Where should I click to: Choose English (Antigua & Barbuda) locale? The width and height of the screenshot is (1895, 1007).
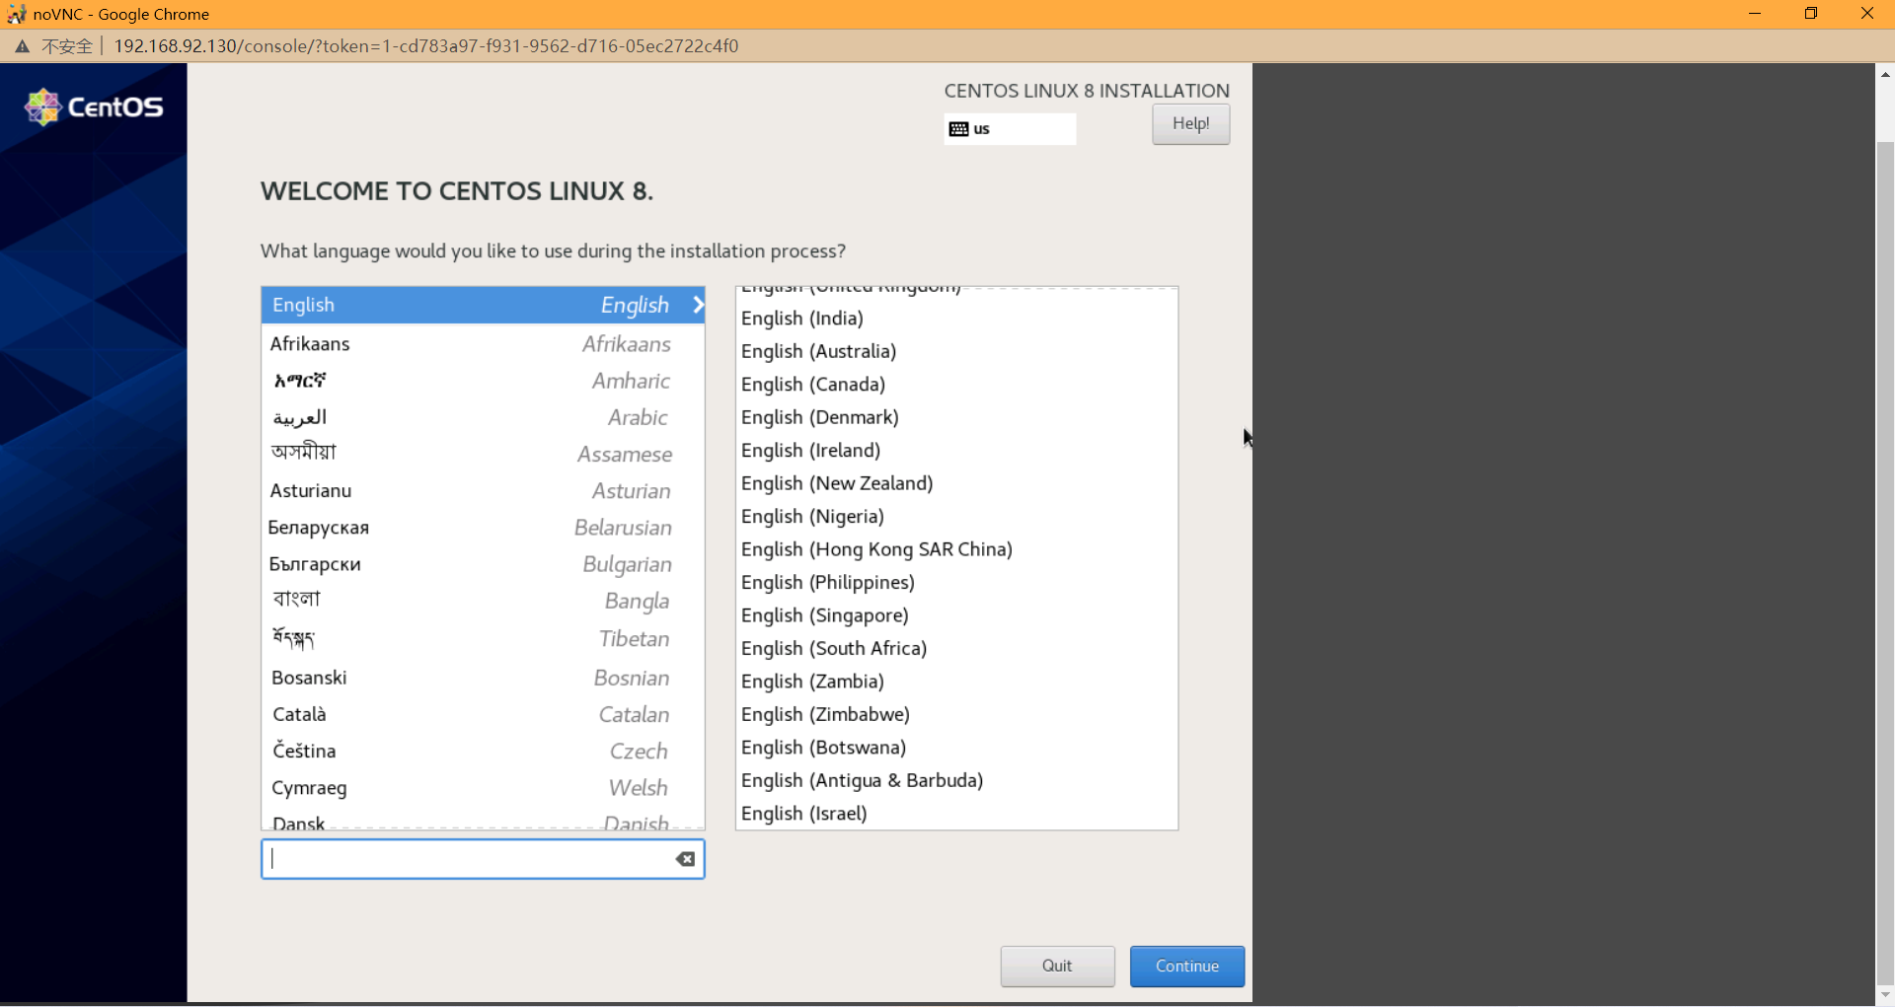click(x=956, y=781)
